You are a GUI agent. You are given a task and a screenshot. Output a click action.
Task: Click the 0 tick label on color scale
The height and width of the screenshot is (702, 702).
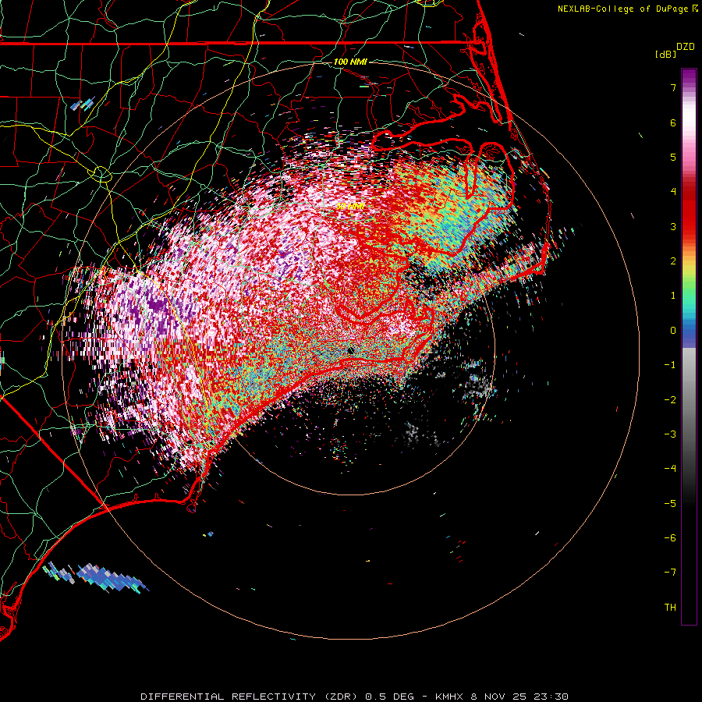[x=673, y=331]
